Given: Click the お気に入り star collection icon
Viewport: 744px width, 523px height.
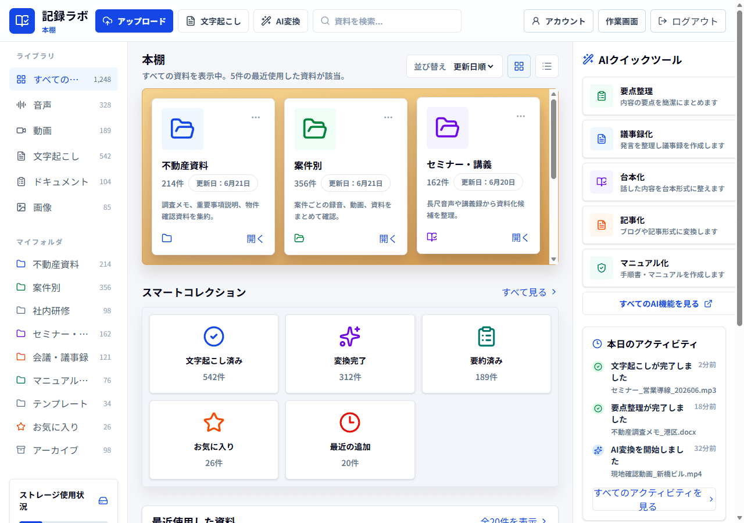Looking at the screenshot, I should (x=214, y=422).
